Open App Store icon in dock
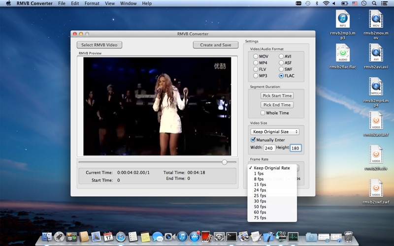 tap(195, 237)
